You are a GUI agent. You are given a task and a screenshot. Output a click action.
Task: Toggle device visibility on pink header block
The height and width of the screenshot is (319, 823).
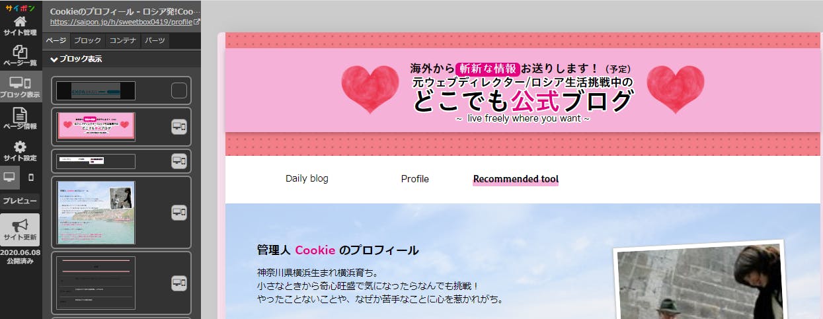pyautogui.click(x=179, y=127)
